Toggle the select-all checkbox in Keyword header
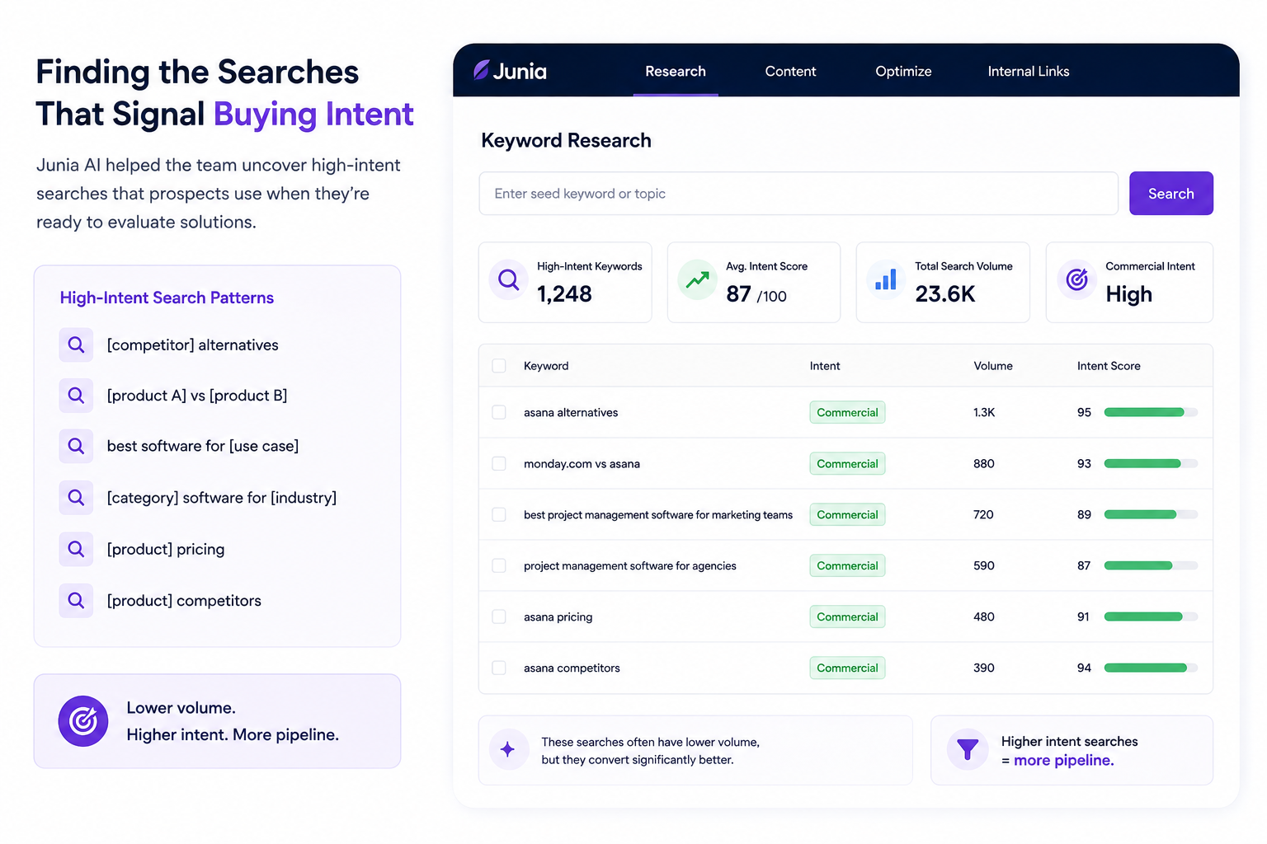This screenshot has width=1267, height=844. (499, 366)
